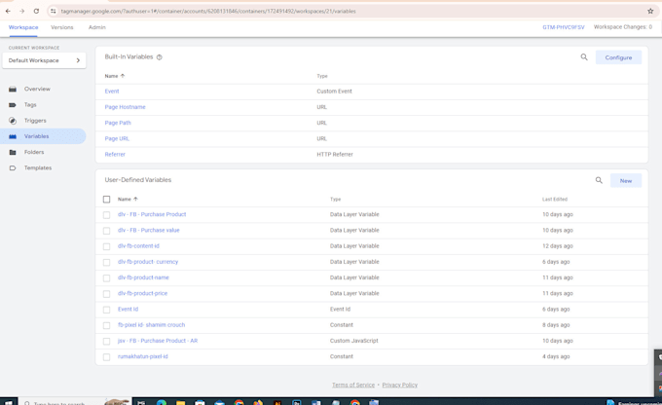Search the Built-In Variables list
Screen dimensions: 662x405
coord(584,57)
